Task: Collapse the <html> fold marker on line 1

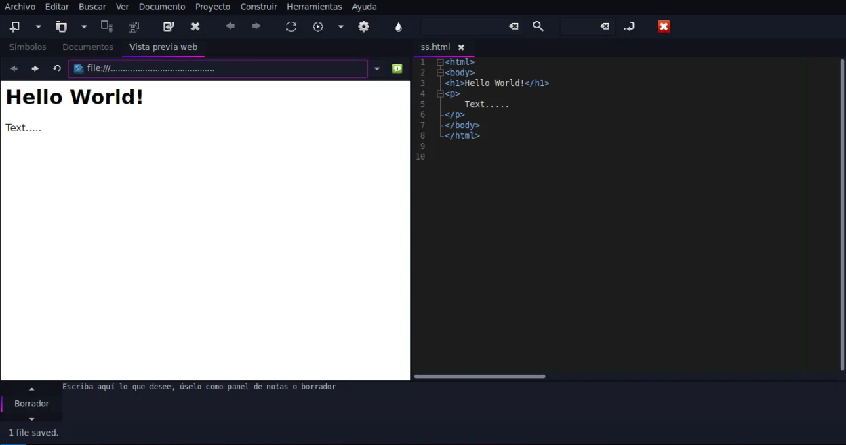Action: pos(440,62)
